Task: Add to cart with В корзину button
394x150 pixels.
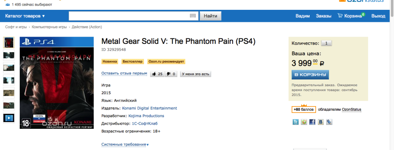Action: pos(310,75)
